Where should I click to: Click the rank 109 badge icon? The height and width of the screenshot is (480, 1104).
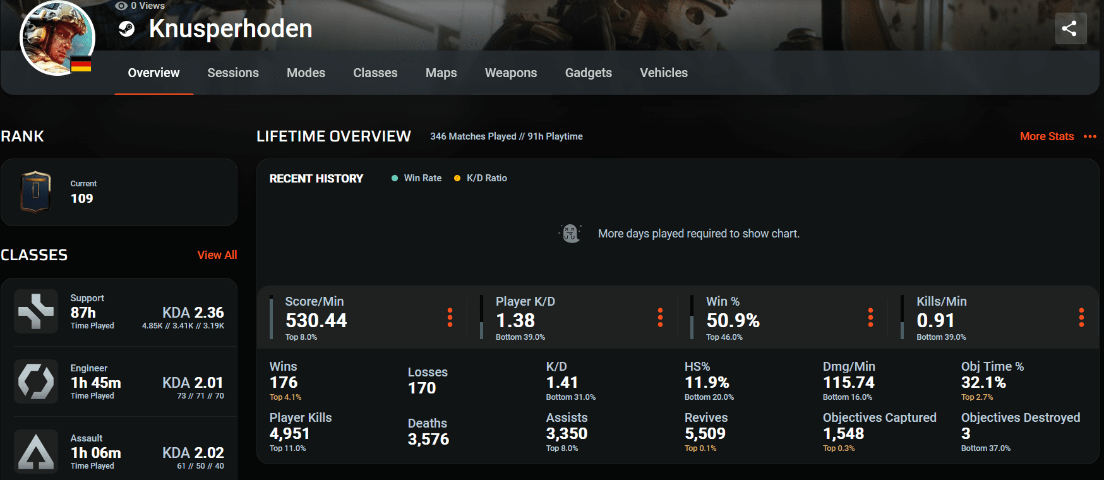(x=36, y=192)
